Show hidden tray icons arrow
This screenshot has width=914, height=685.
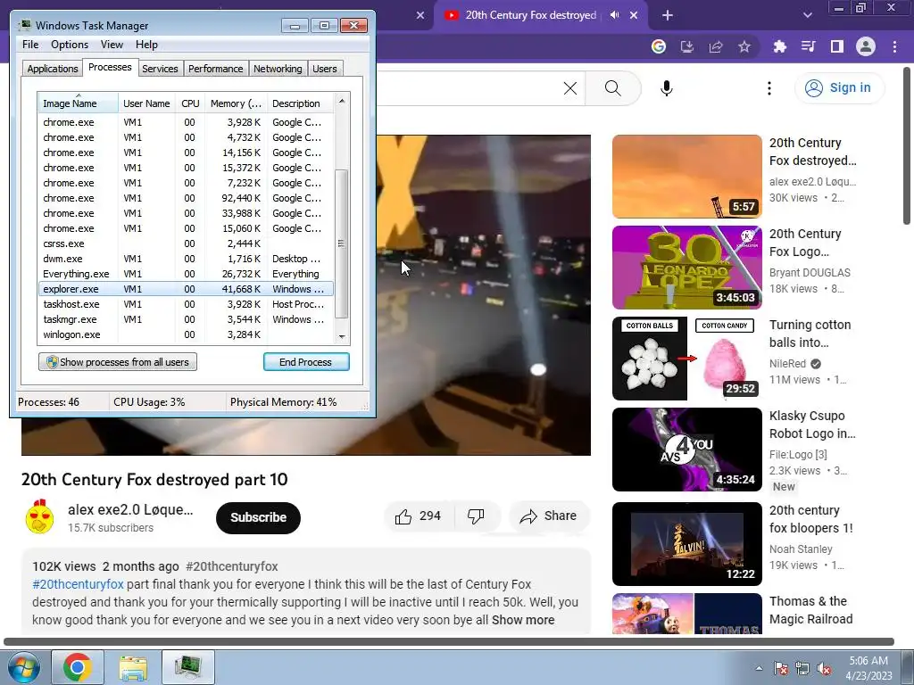[759, 668]
